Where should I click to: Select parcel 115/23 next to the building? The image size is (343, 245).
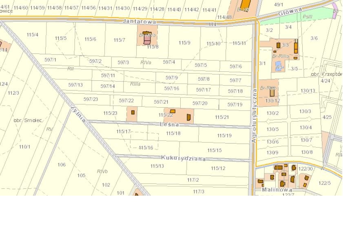(110, 113)
